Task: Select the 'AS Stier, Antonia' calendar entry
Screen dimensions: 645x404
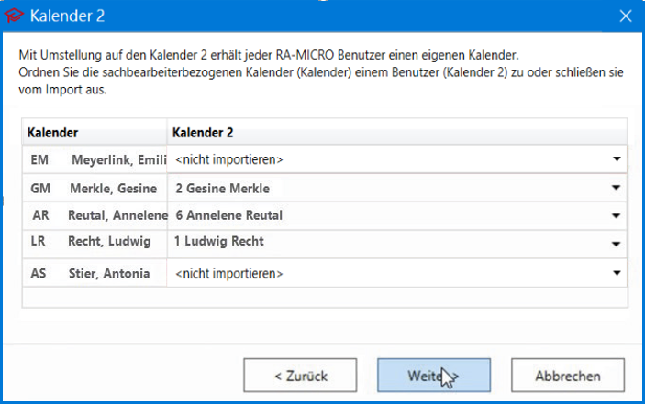Action: pos(95,273)
